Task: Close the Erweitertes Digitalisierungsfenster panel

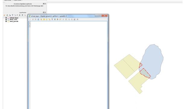Action: [45, 4]
